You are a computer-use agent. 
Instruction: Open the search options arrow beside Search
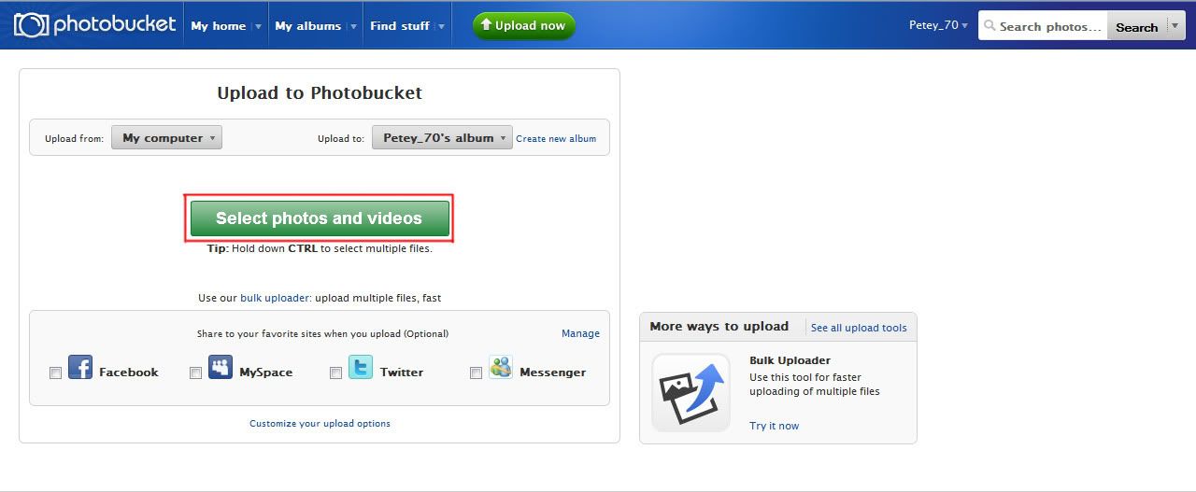pyautogui.click(x=1175, y=26)
